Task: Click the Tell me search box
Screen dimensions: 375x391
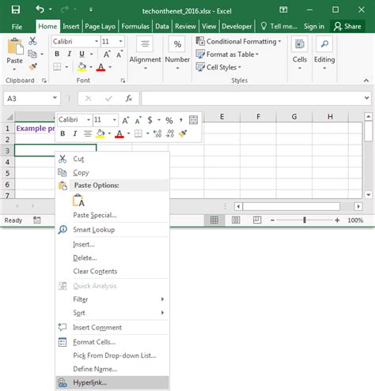Action: 278,26
